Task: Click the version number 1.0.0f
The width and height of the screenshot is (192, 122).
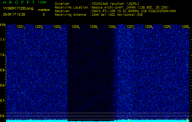Action: pos(42,2)
